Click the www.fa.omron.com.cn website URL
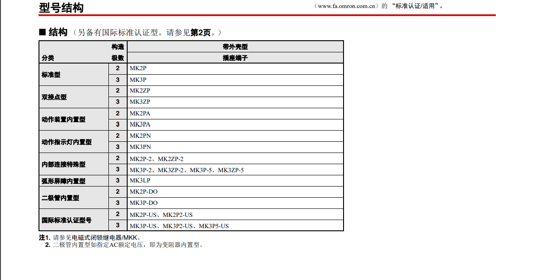The image size is (533, 280). pos(346,6)
